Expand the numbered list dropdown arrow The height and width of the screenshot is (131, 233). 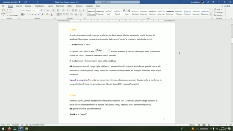65,11
